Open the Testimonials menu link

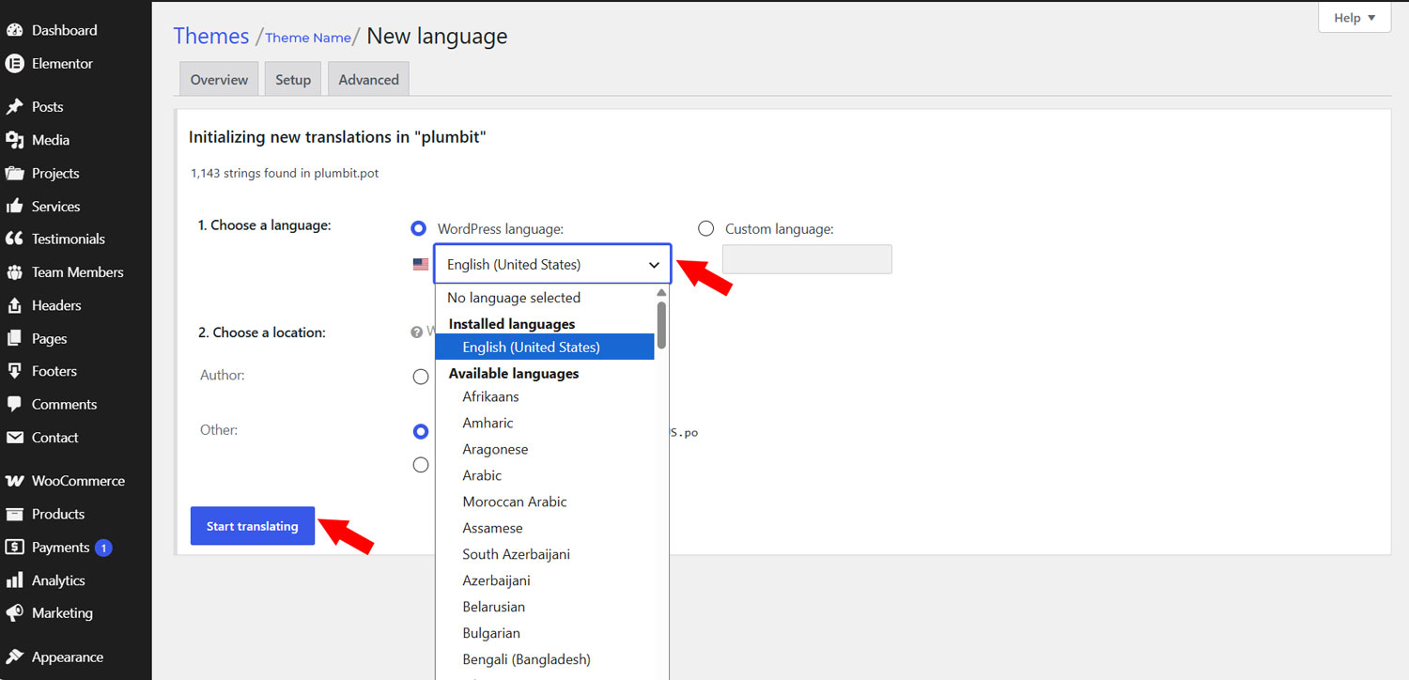[69, 240]
